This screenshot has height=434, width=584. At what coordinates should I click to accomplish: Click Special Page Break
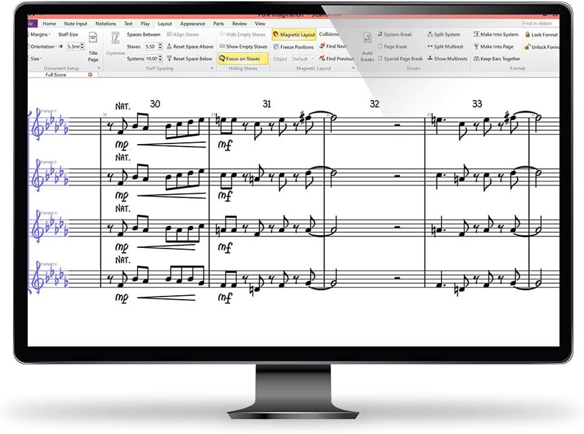point(400,58)
